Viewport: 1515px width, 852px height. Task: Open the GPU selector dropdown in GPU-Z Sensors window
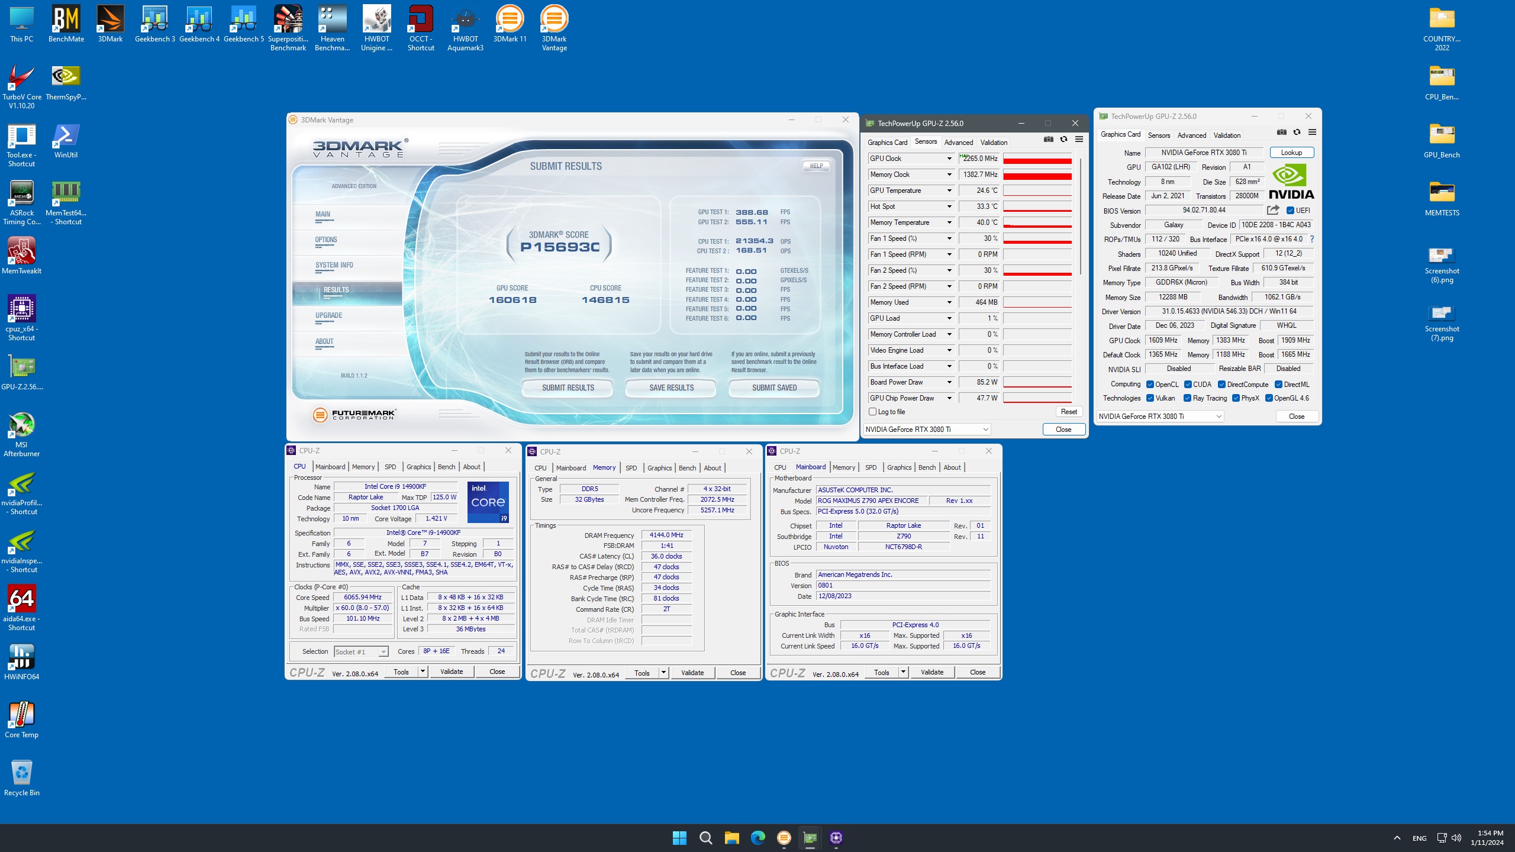[x=927, y=430]
